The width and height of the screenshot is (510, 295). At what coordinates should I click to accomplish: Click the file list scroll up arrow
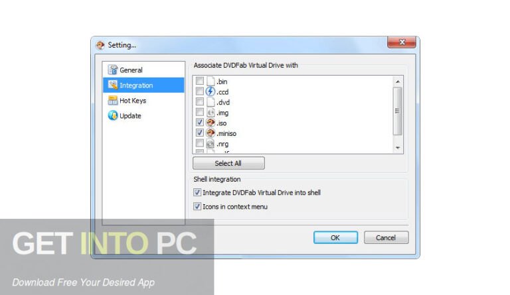pos(398,82)
